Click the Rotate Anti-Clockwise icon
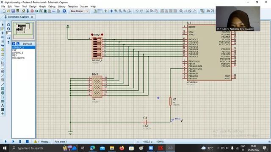 click(x=8, y=29)
